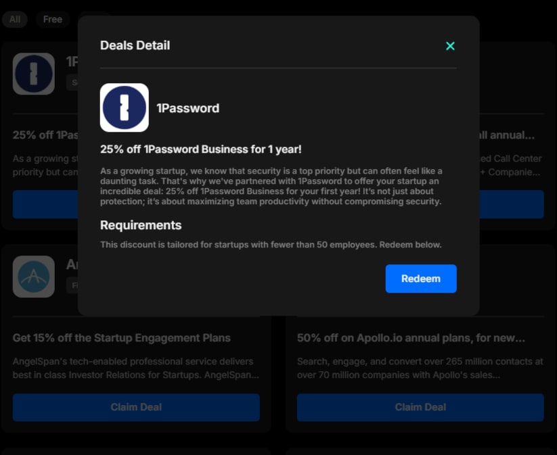Click the Redeem button

tap(421, 279)
